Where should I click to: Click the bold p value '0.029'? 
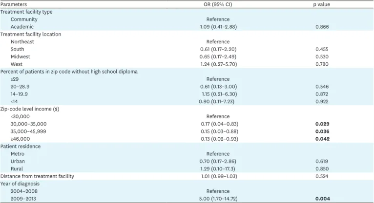[x=322, y=124]
